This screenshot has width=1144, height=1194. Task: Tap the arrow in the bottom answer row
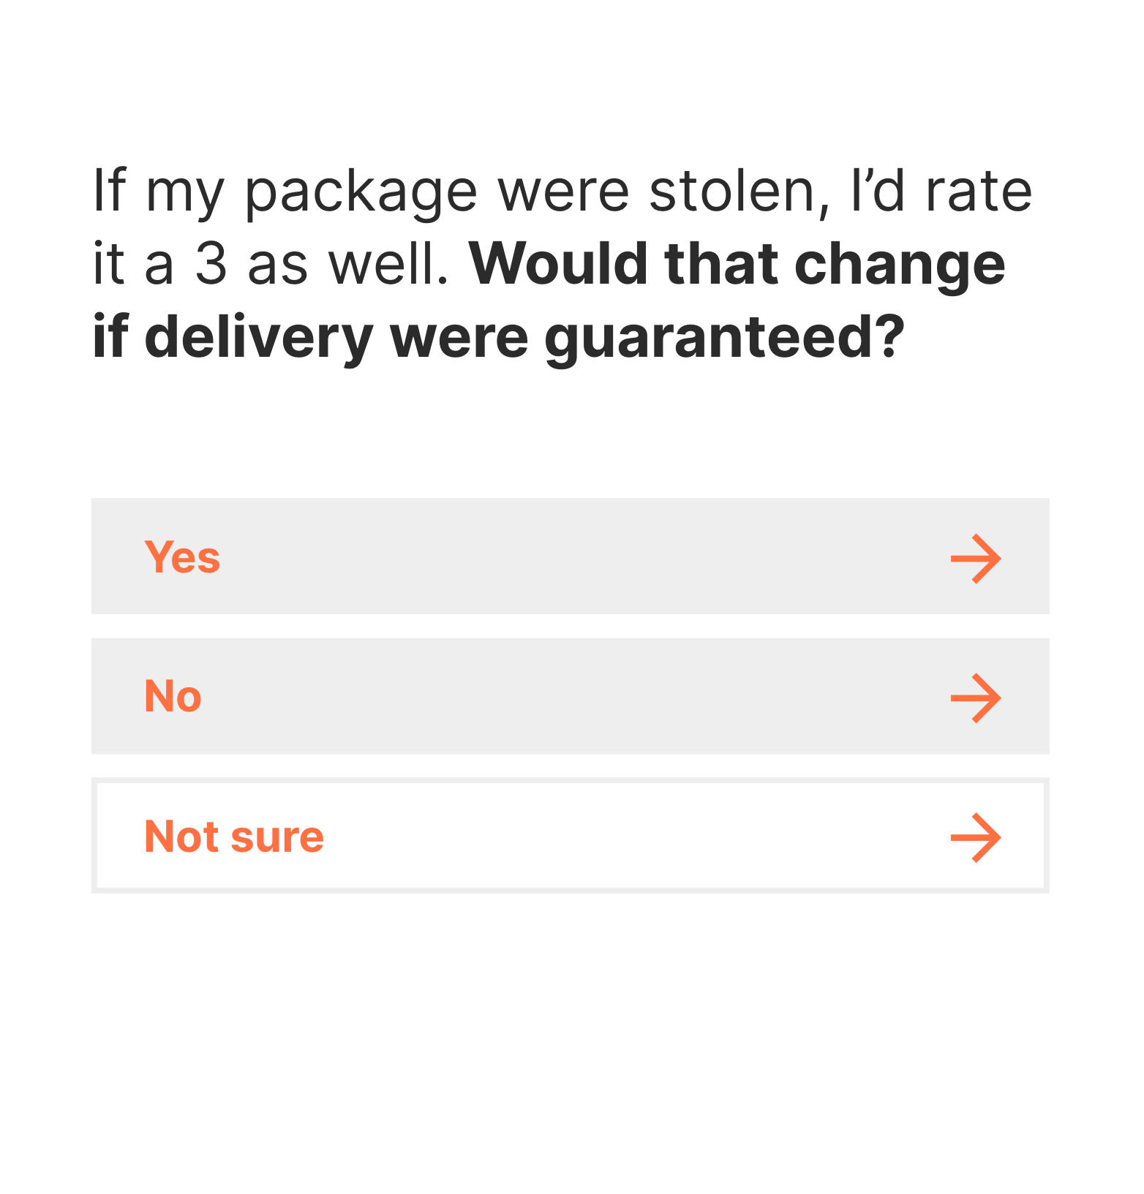(976, 836)
